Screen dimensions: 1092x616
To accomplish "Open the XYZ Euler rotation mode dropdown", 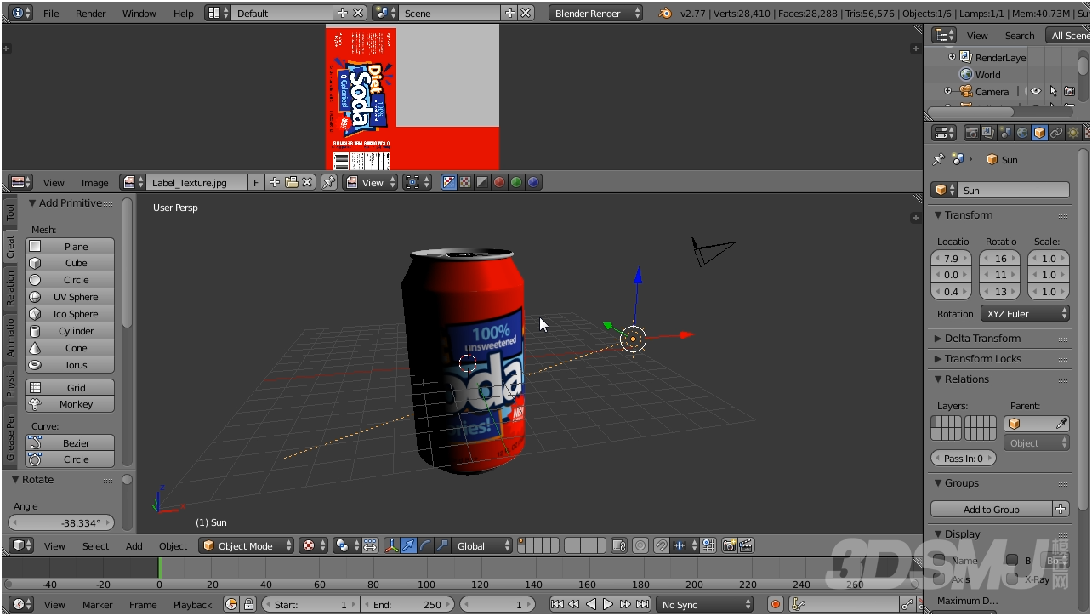I will pyautogui.click(x=1025, y=314).
